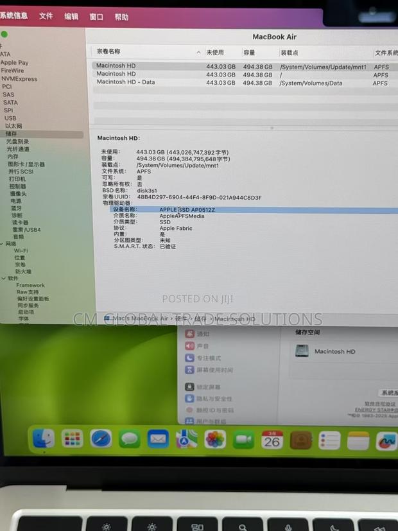
Task: Click the 通知 bell icon in System Settings
Action: tap(189, 334)
